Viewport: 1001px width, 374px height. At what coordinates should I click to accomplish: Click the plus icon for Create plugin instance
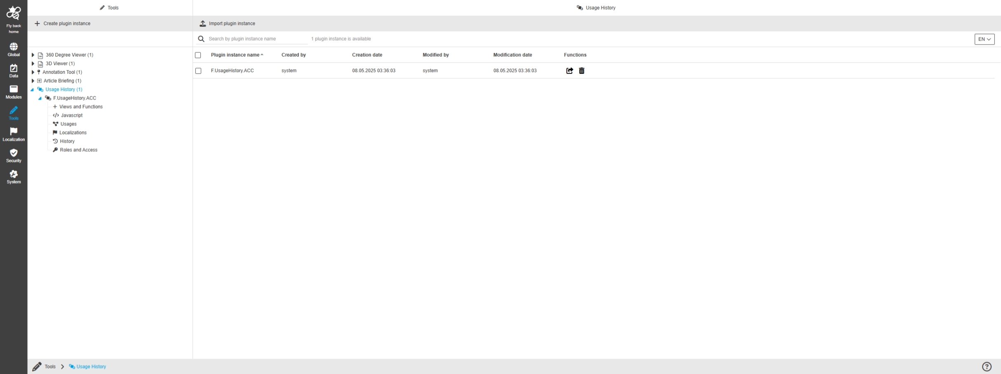pos(37,24)
